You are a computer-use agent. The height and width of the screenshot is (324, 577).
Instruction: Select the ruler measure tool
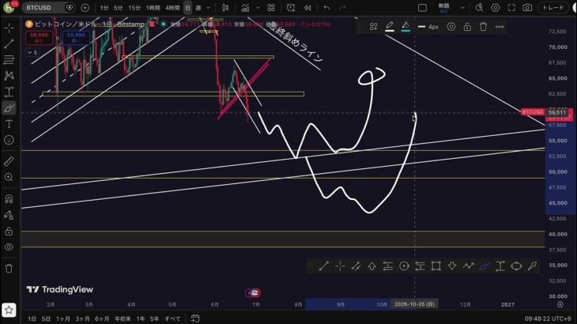coord(9,161)
